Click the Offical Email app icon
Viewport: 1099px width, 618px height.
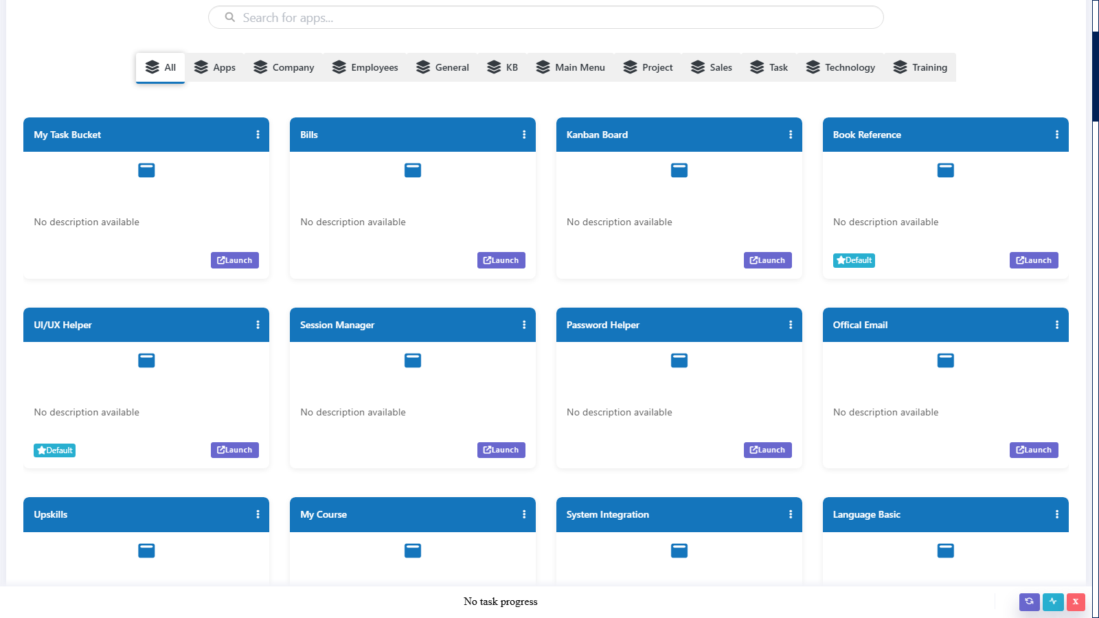(x=946, y=360)
